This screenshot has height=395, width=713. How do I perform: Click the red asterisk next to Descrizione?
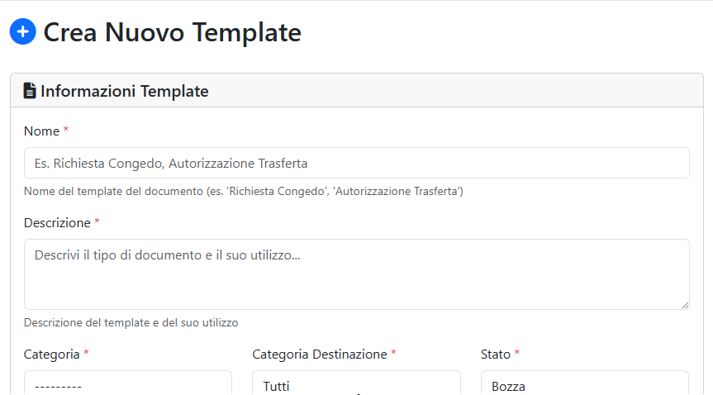click(97, 223)
